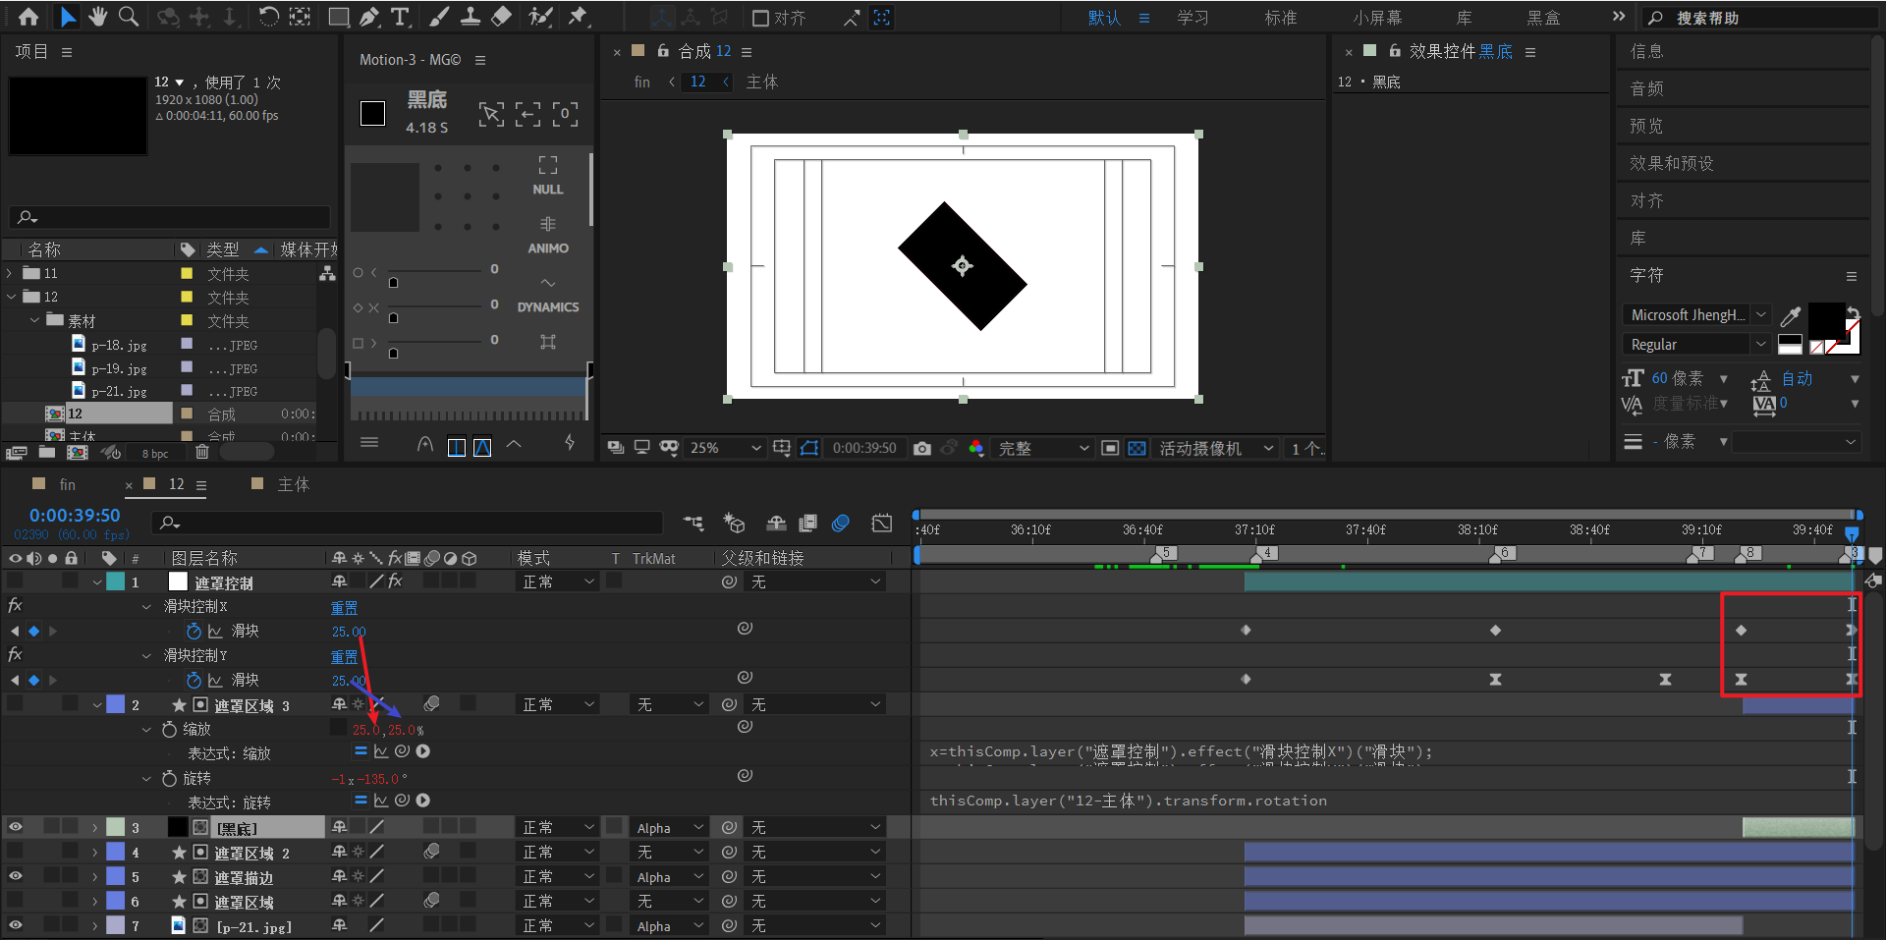Hide the 遮罩描边 layer eye icon
This screenshot has height=940, width=1886.
(x=16, y=876)
